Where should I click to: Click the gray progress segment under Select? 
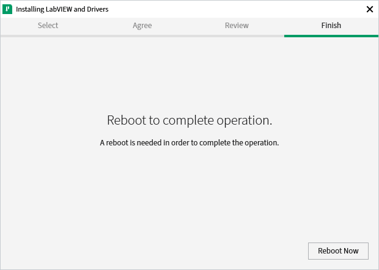pos(48,36)
